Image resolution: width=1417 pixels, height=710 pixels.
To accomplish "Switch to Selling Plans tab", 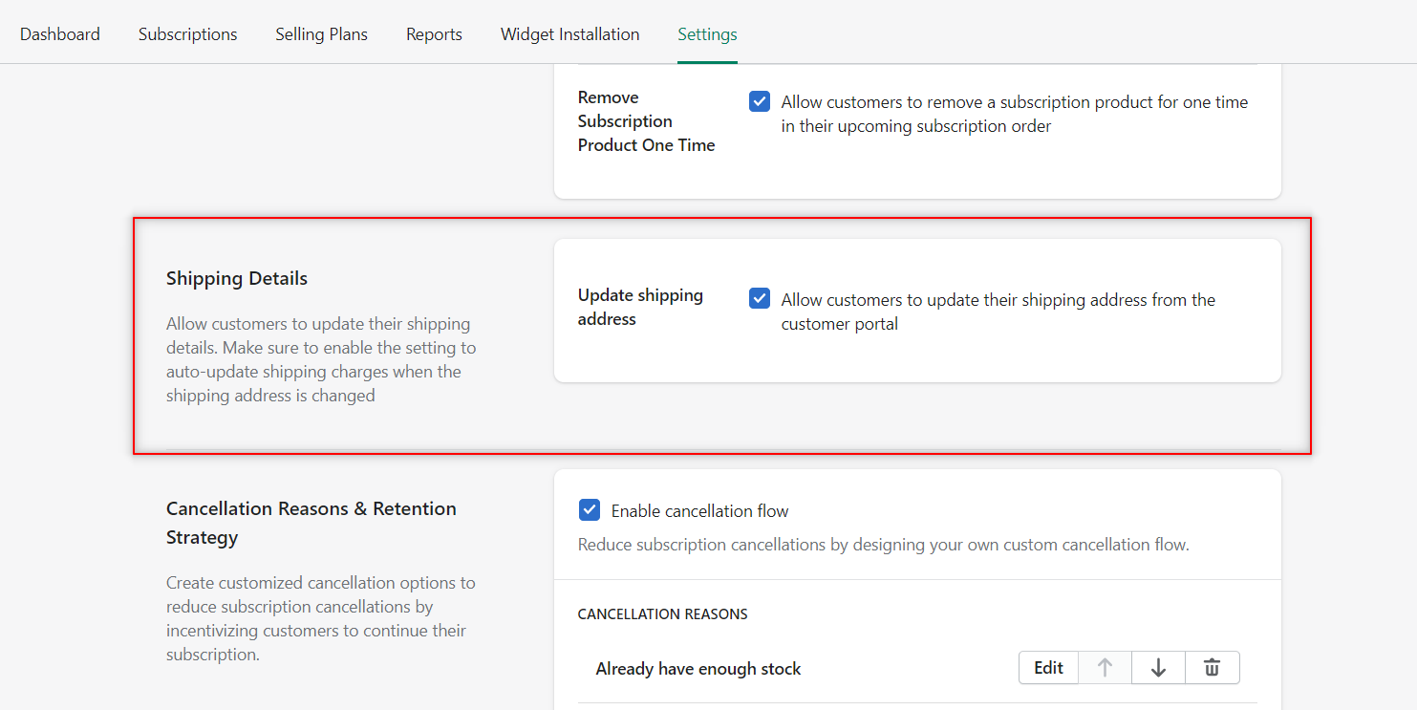I will 322,33.
